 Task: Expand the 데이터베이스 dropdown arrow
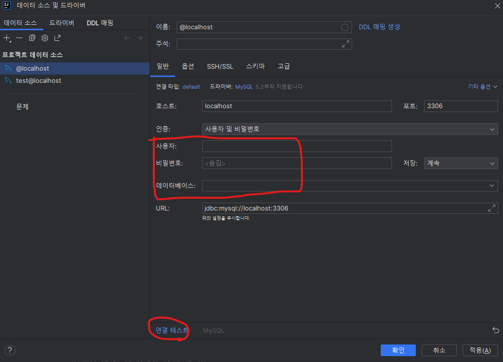[492, 186]
